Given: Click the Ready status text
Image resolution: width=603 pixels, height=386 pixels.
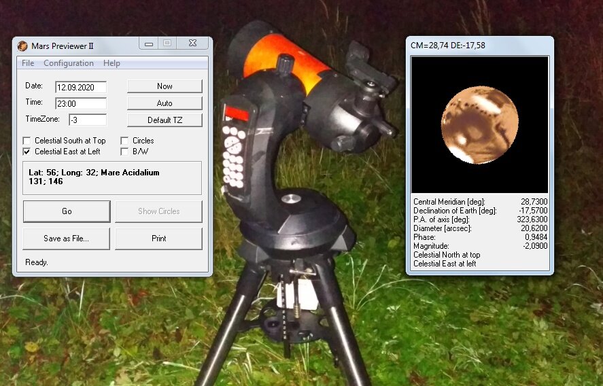Looking at the screenshot, I should click(x=37, y=262).
